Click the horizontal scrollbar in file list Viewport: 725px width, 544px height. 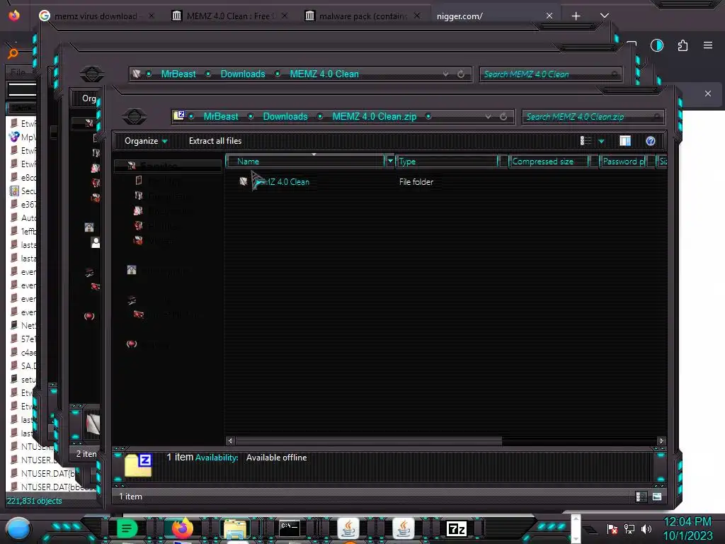(368, 441)
